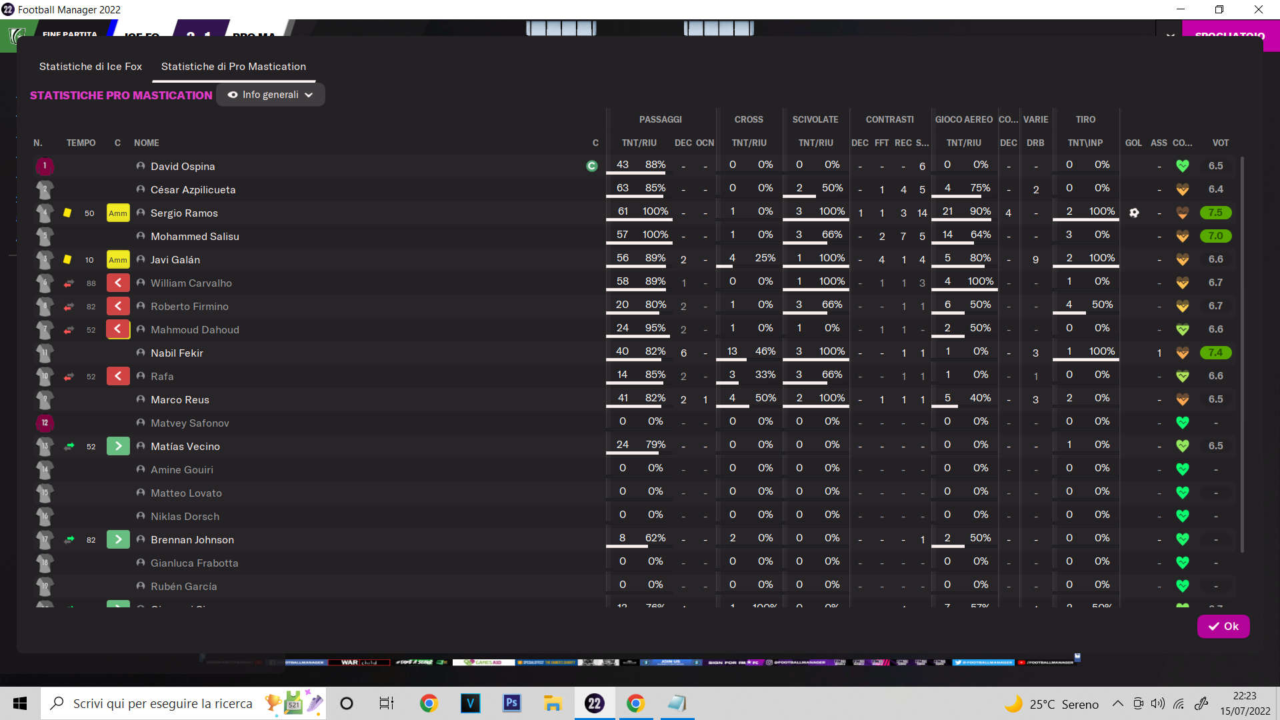Click Roberto Firmino shot accuracy 50%
The height and width of the screenshot is (720, 1280).
[1102, 305]
